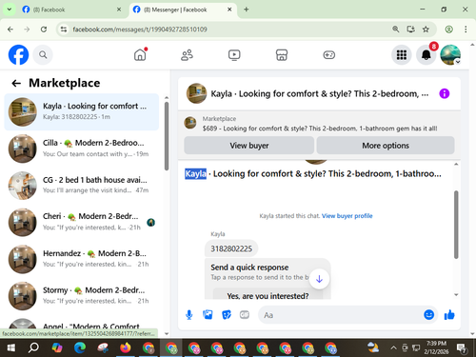Open conversation info purple icon
476x357 pixels.
point(445,93)
